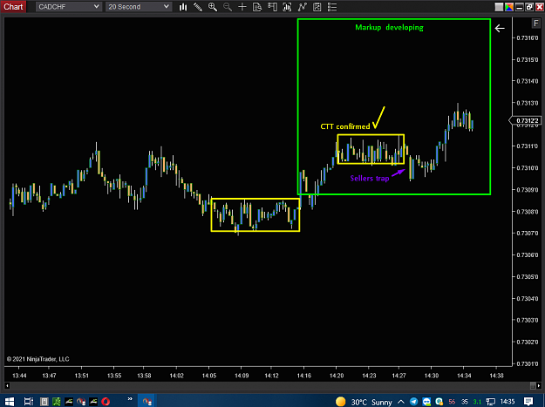Open the Windows notification center
545x407 pixels.
[528, 402]
